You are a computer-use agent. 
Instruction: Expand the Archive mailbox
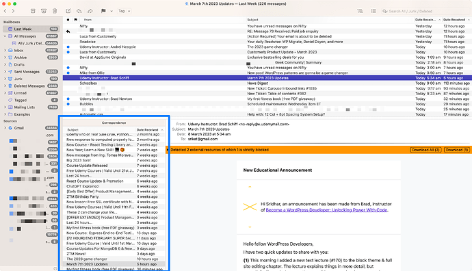[5, 57]
